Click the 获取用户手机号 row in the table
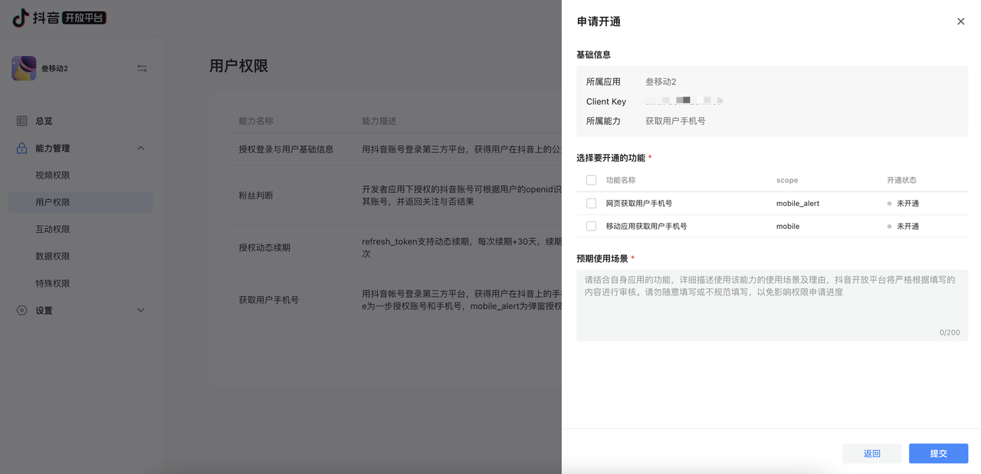Viewport: 981px width, 474px height. (x=396, y=299)
